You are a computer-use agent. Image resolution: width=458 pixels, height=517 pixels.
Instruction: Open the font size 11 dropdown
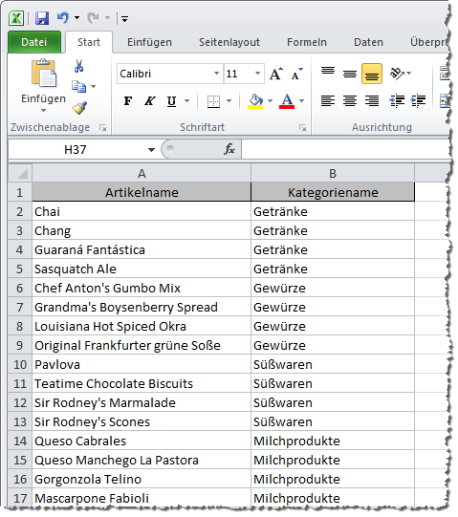(x=258, y=74)
